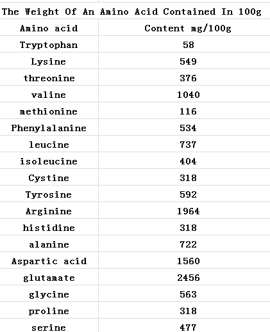Screen dimensions: 270x332
Task: Select the Tryptophan cell
Action: coord(49,44)
